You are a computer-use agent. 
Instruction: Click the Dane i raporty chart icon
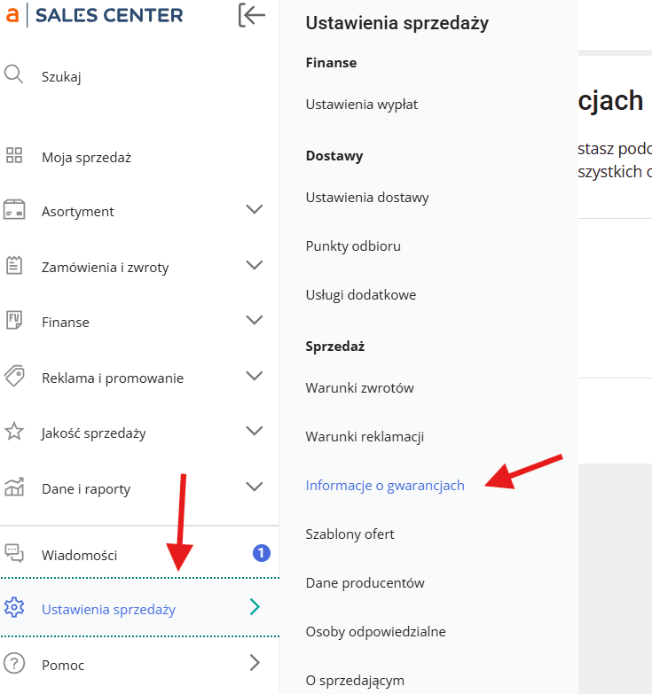(14, 487)
